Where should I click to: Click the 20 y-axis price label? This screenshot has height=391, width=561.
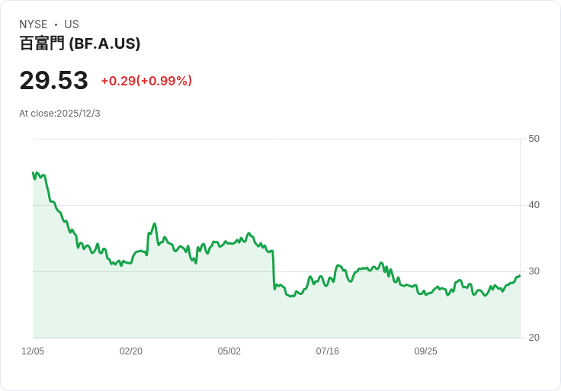[534, 338]
